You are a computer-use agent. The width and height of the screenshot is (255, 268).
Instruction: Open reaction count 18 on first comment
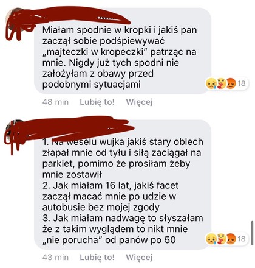[241, 83]
